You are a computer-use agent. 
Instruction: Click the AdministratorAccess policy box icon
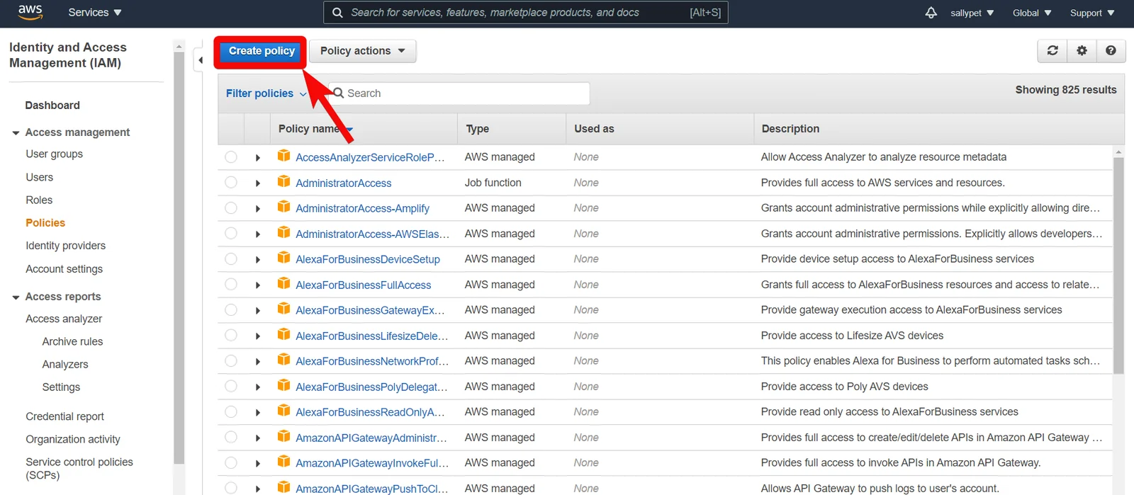click(283, 181)
